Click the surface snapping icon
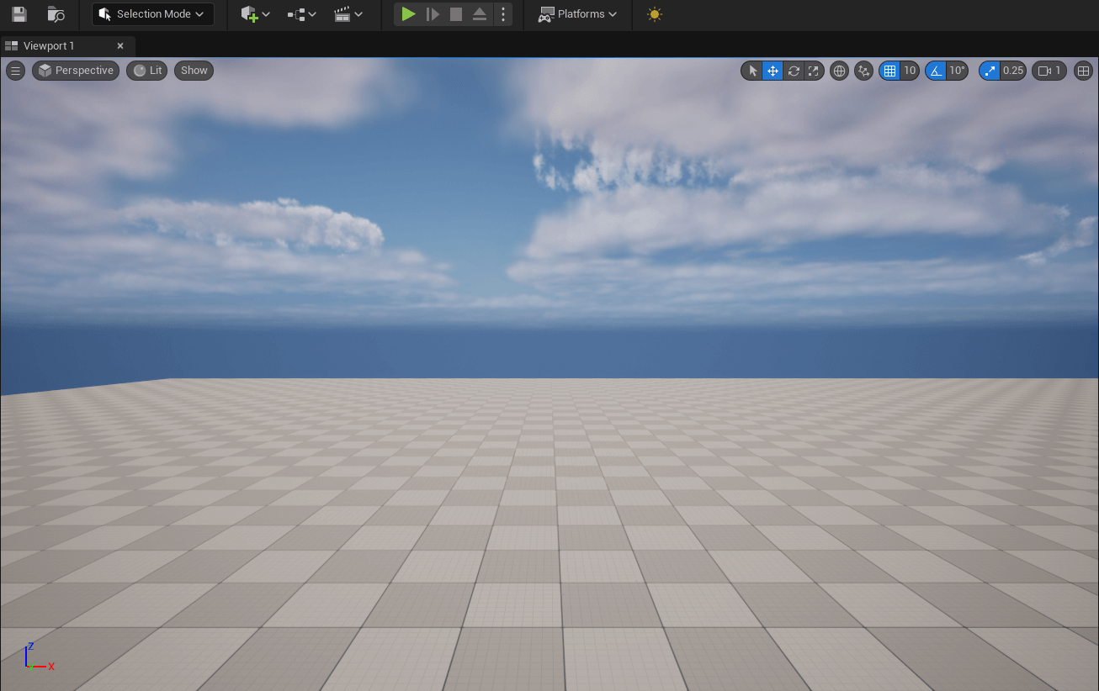The height and width of the screenshot is (691, 1099). [863, 71]
